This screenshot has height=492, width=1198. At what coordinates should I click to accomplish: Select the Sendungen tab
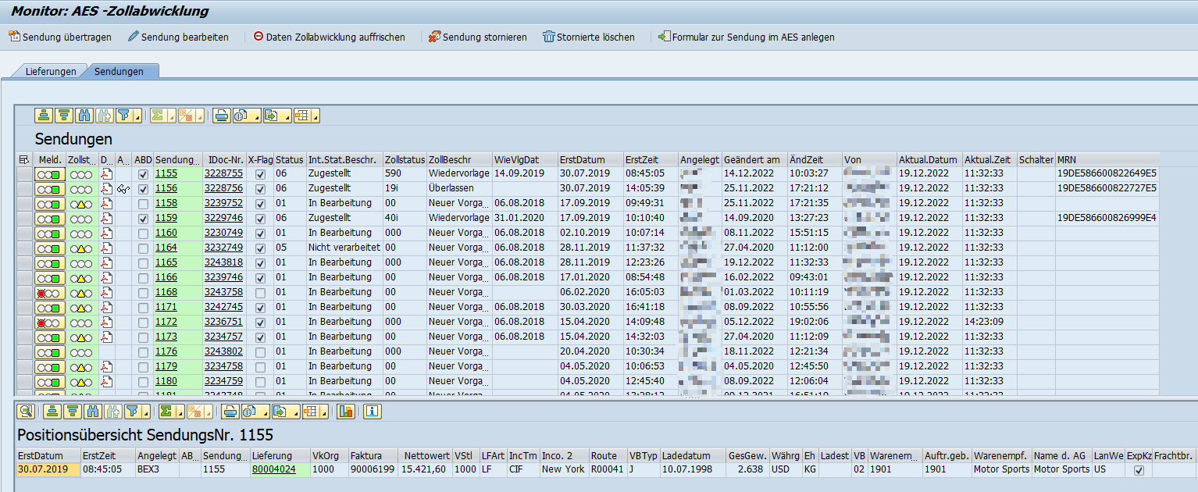tap(119, 71)
